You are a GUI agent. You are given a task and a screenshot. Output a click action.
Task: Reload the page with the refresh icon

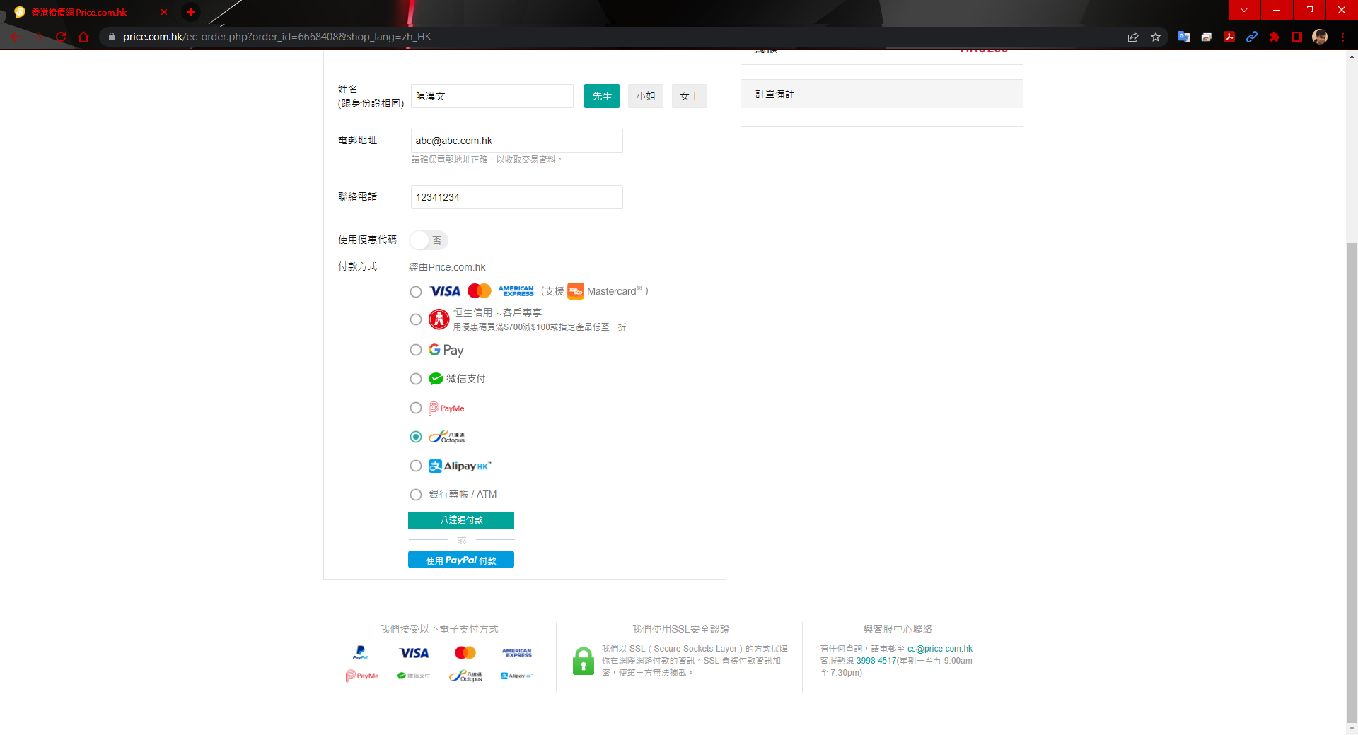(61, 37)
